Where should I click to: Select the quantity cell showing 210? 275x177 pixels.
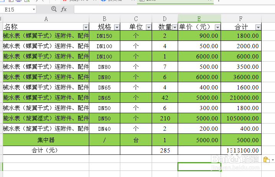click(165, 119)
